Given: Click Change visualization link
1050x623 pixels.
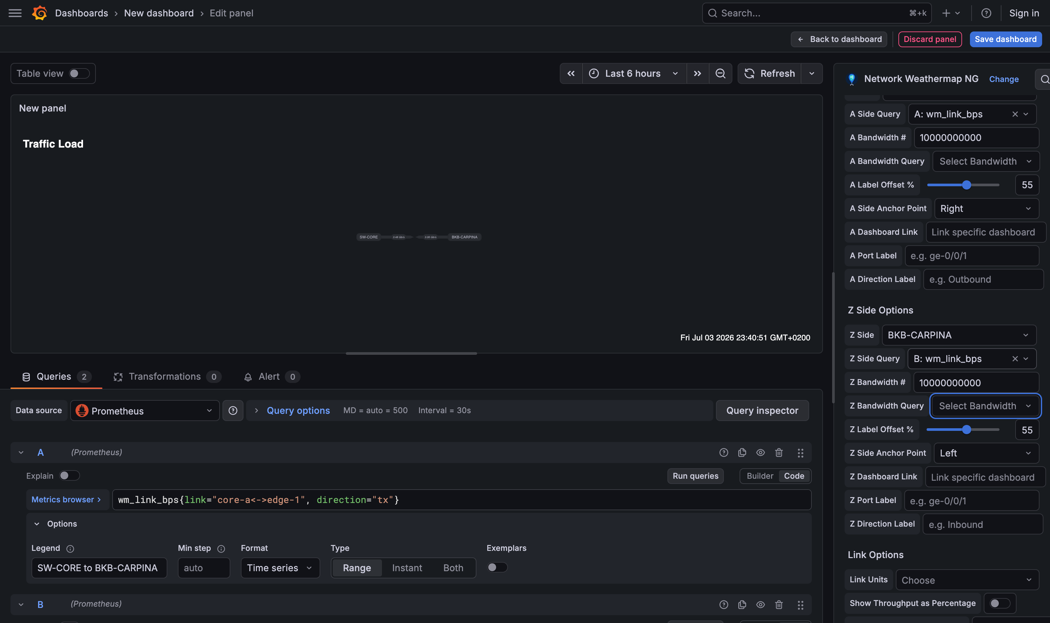Looking at the screenshot, I should pyautogui.click(x=1003, y=79).
